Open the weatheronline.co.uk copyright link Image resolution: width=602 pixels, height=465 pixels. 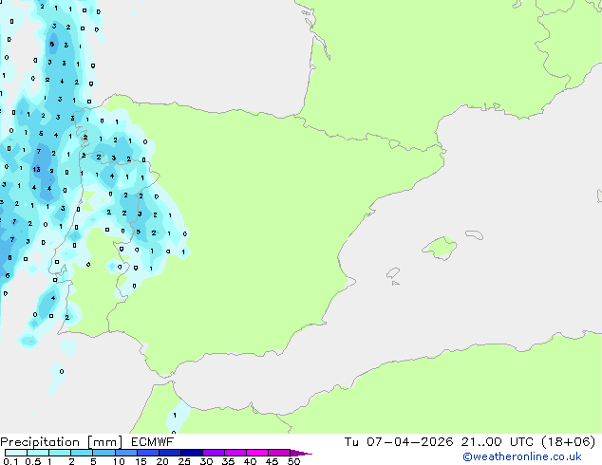(521, 456)
